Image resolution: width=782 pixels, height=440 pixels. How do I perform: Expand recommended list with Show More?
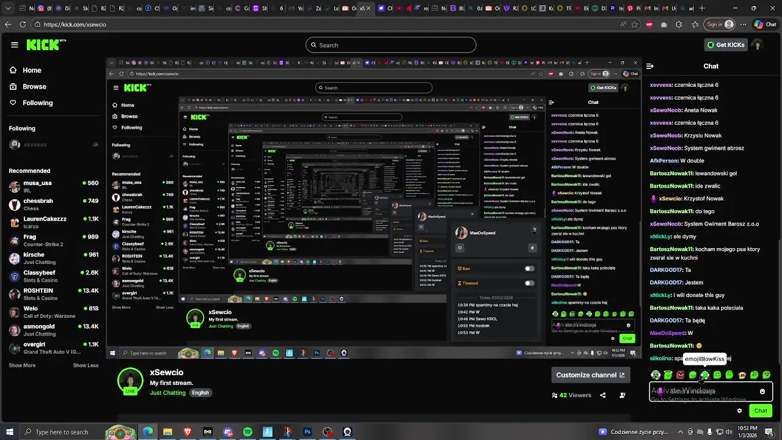point(22,365)
